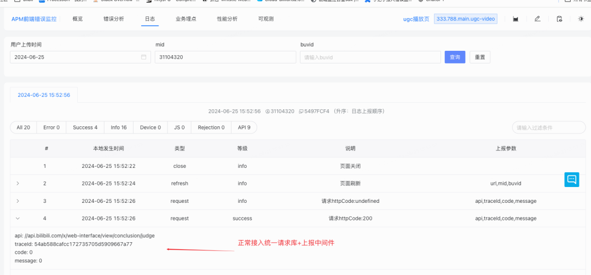The image size is (591, 275).
Task: Click the 重置 reset button
Action: click(x=480, y=57)
